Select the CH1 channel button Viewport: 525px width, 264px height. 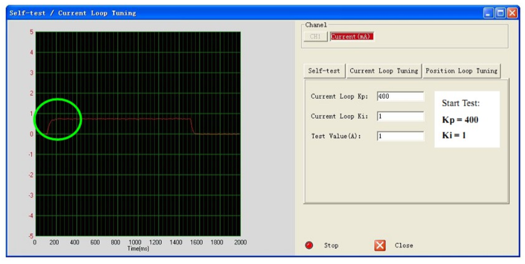tap(315, 37)
